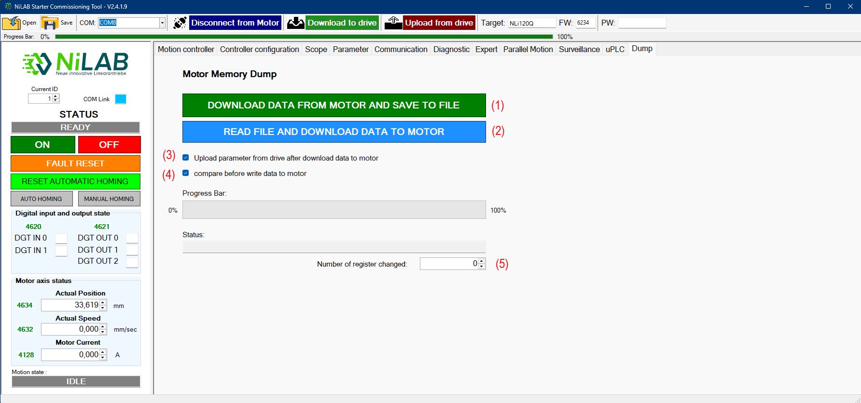Screen dimensions: 861x403
Task: Click the Download to drive arrow icon
Action: click(295, 23)
